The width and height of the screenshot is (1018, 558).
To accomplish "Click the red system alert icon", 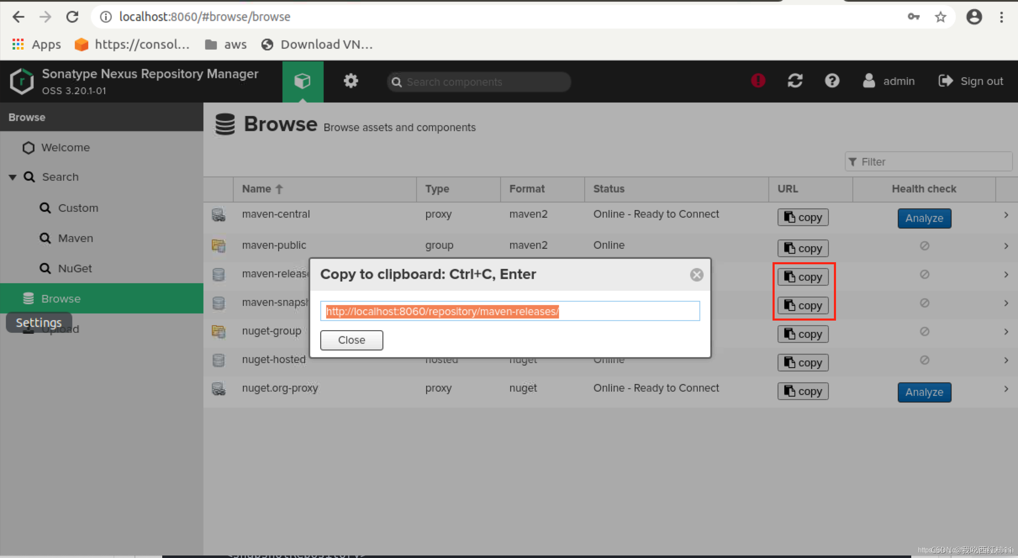I will coord(757,80).
